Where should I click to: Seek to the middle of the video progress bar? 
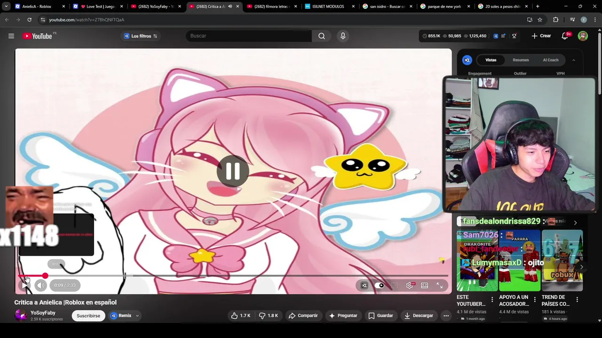tap(233, 276)
